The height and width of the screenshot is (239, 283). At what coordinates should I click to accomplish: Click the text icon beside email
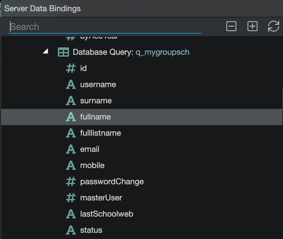71,149
